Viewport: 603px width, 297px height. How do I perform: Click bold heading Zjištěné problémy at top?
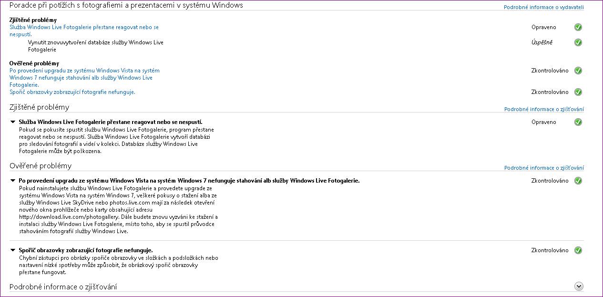click(x=33, y=20)
